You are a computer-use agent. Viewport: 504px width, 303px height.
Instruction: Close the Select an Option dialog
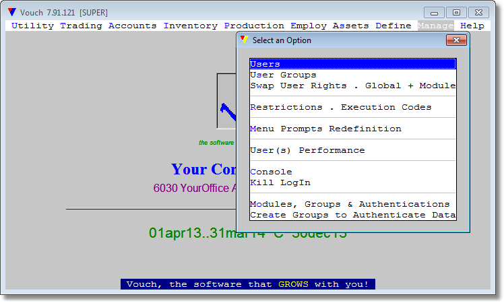(x=456, y=40)
